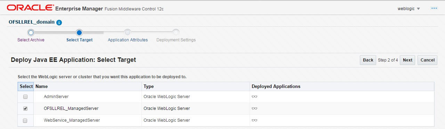View deployed applications glasses icon for OFSLLREL_ManagedServer
This screenshot has width=445, height=129.
point(254,108)
